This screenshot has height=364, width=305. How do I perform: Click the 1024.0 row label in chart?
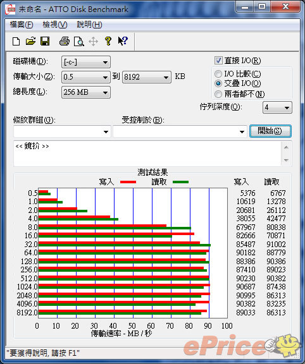click(x=27, y=287)
